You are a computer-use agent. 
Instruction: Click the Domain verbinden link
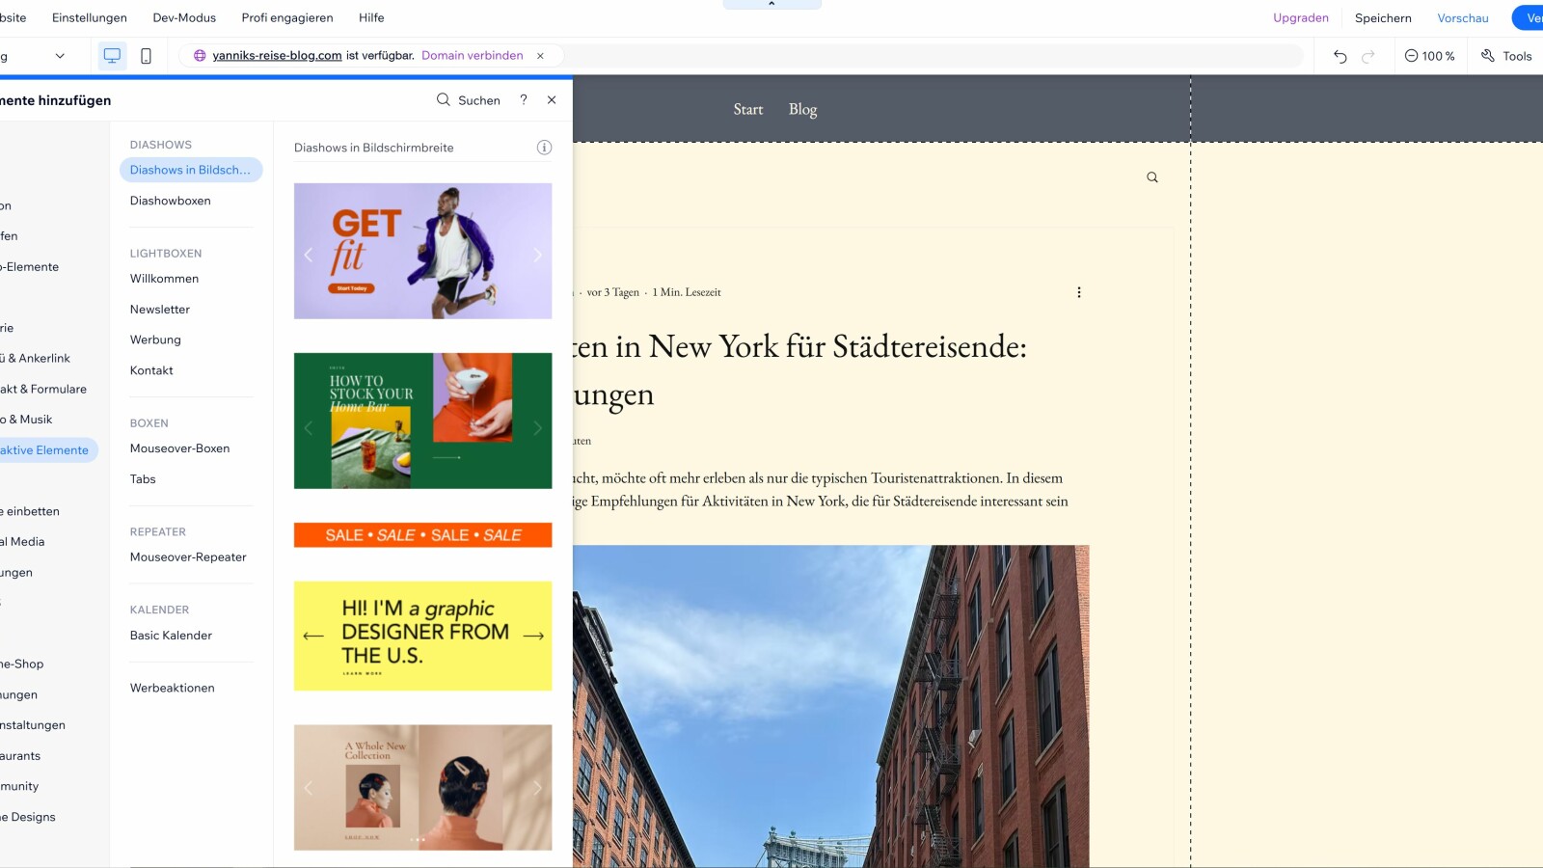click(x=471, y=55)
